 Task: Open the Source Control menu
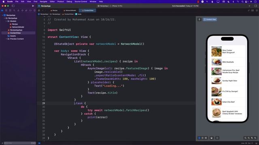point(81,2)
